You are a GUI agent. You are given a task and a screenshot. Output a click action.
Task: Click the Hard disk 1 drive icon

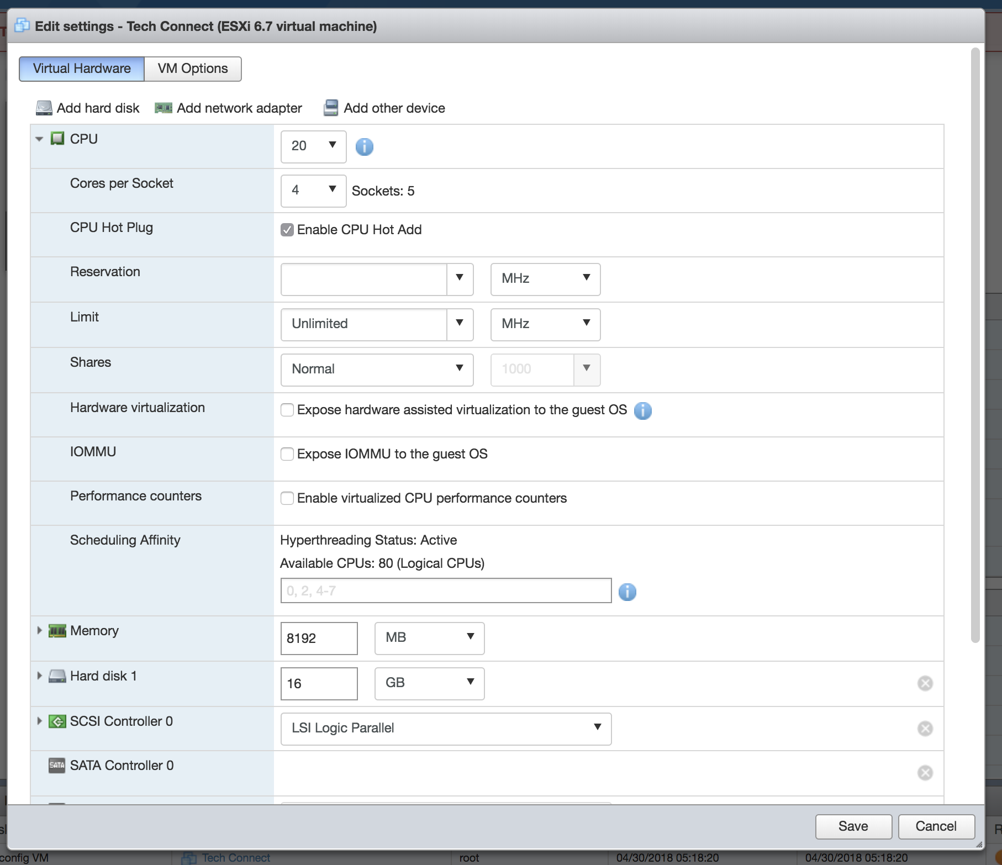[x=57, y=676]
